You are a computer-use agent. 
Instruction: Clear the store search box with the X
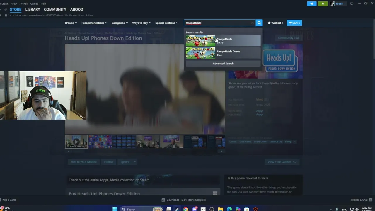(252, 23)
